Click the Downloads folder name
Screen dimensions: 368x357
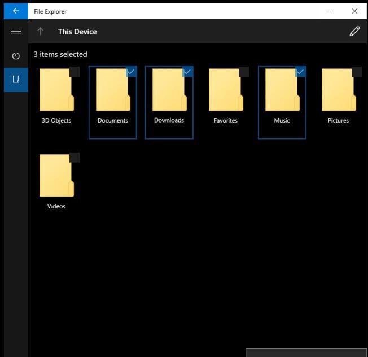169,120
